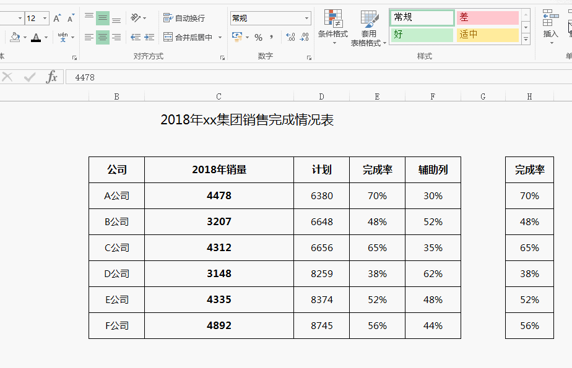Toggle 合并后居中 merge and center
Screen dimensions: 572x368
click(188, 37)
